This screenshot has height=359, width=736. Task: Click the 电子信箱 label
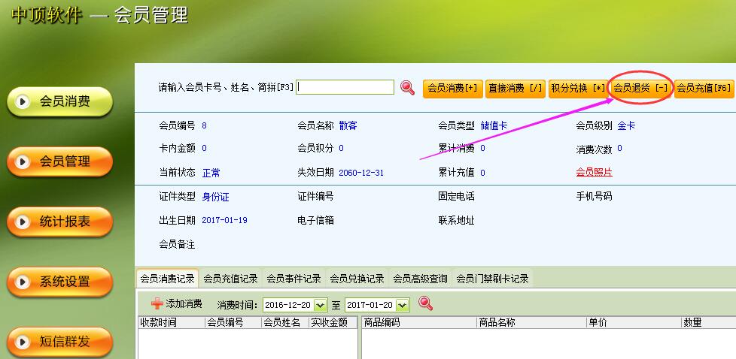315,220
